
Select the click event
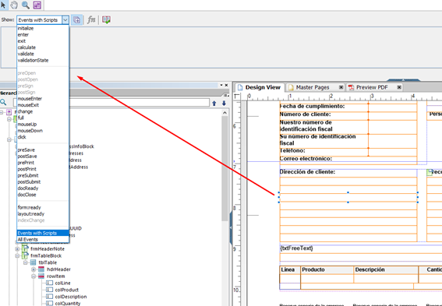22,137
